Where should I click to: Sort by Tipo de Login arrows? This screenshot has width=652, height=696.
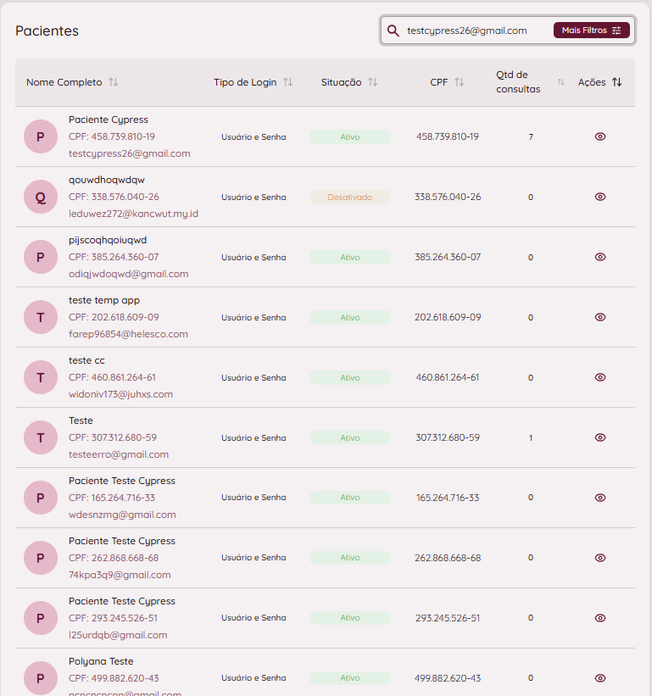coord(287,82)
